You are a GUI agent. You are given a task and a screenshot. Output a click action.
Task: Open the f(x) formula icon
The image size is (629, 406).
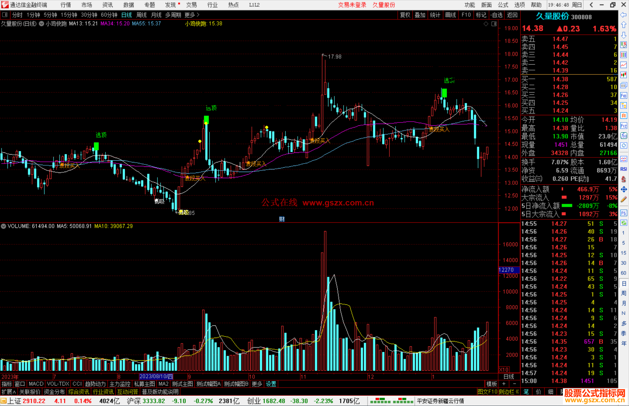[623, 136]
